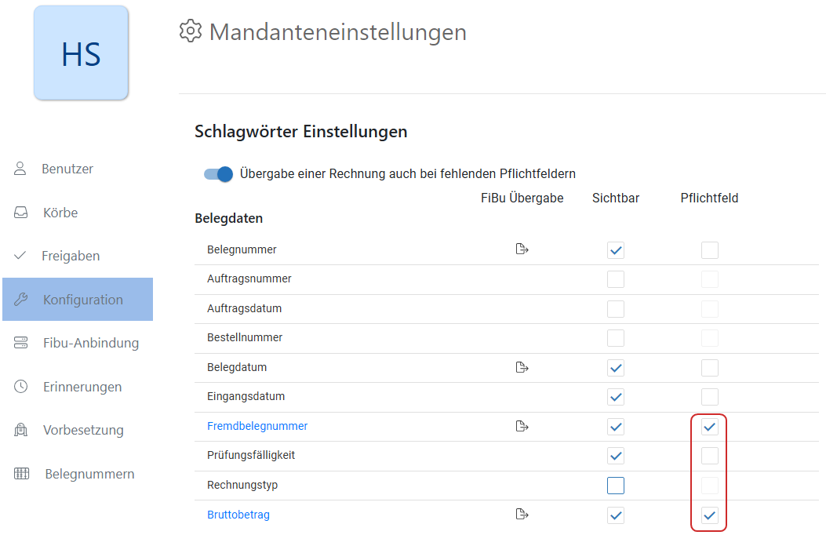The height and width of the screenshot is (535, 826).
Task: Check the Sichtbar box for Auftragsnummer
Action: [x=615, y=278]
